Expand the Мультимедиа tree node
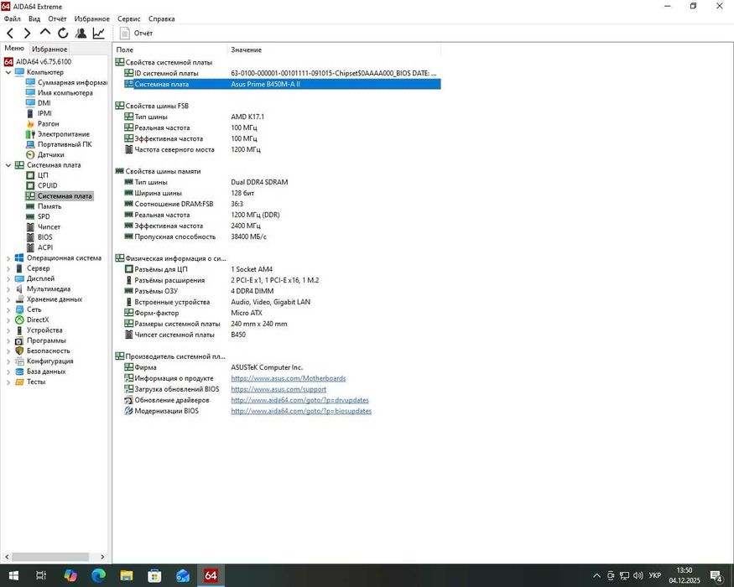The width and height of the screenshot is (734, 587). tap(8, 288)
